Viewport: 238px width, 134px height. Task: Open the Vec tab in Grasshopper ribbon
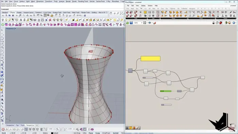click(141, 9)
